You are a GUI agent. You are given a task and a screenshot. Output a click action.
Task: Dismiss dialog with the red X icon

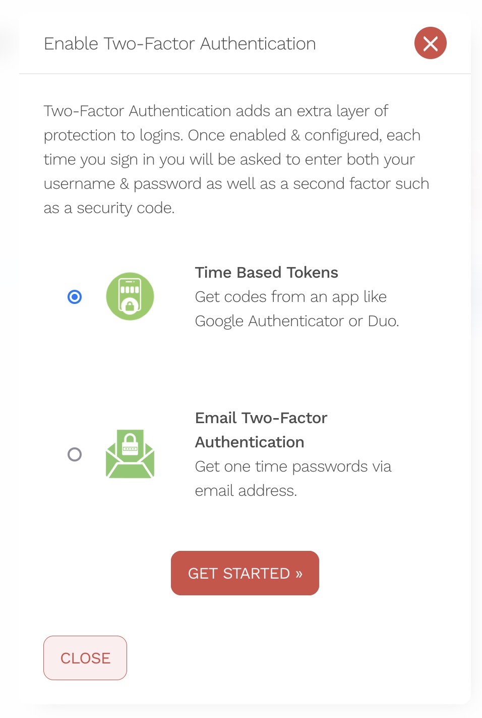430,43
